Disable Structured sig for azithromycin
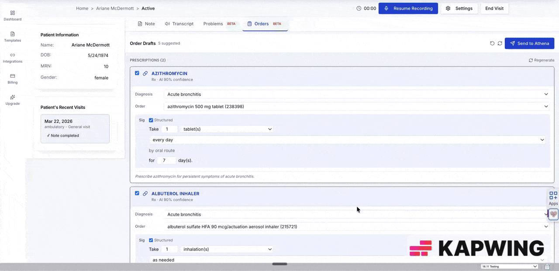This screenshot has height=271, width=559. pos(151,120)
